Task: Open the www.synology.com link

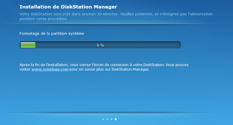Action: click(50, 69)
